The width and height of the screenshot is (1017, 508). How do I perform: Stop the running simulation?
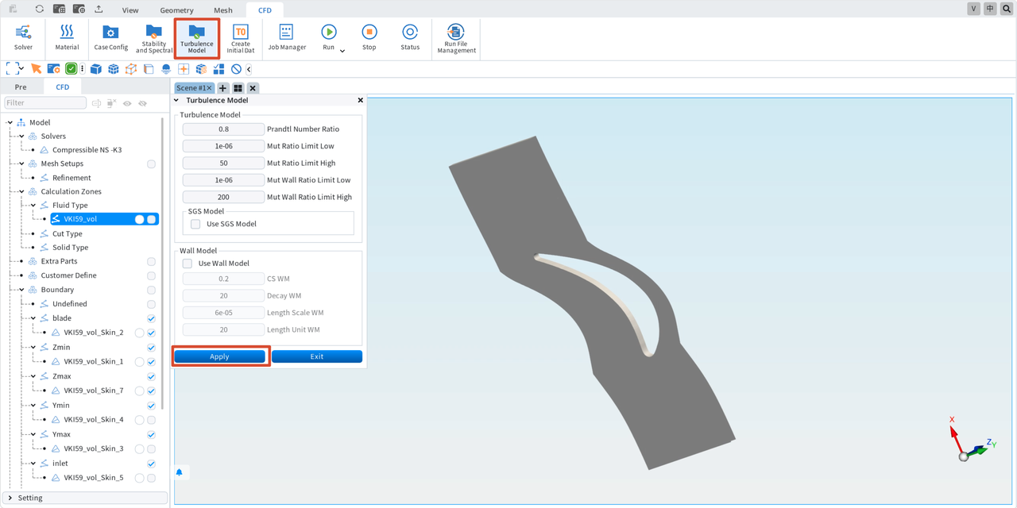[369, 37]
